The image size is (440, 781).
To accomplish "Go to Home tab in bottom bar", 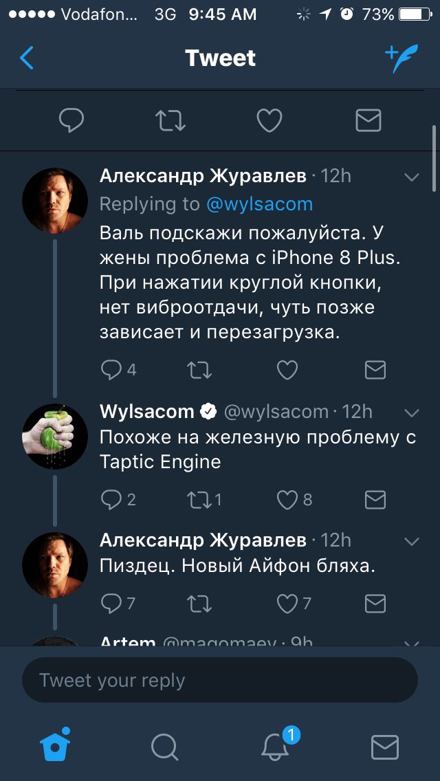I will pos(55,745).
